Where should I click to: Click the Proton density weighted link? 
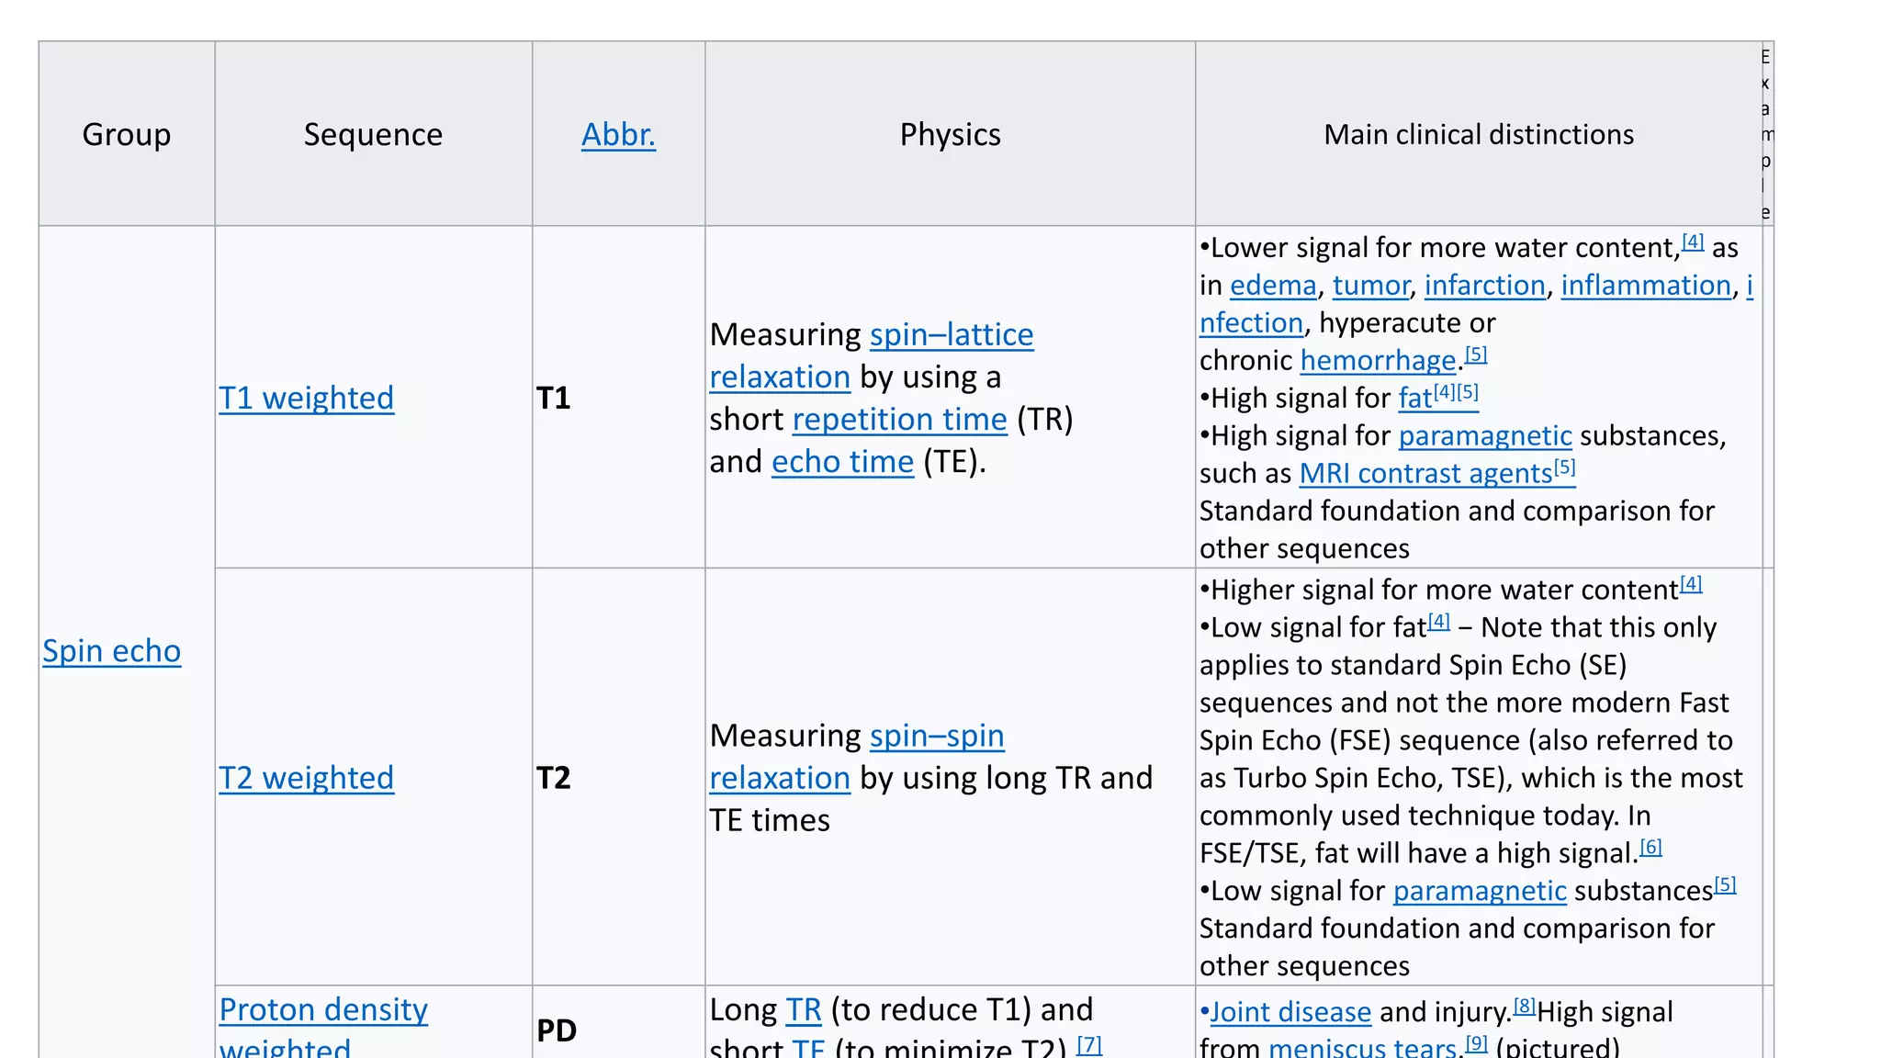(323, 1010)
